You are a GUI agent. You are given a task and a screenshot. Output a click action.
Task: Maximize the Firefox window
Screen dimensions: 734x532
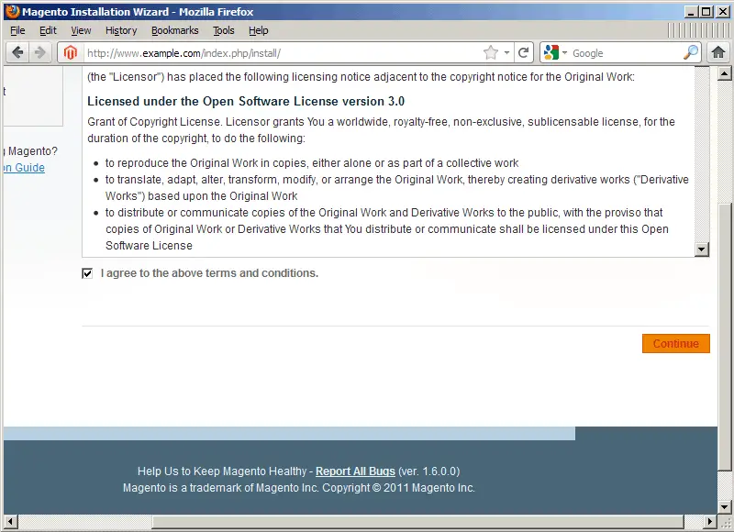[x=706, y=12]
